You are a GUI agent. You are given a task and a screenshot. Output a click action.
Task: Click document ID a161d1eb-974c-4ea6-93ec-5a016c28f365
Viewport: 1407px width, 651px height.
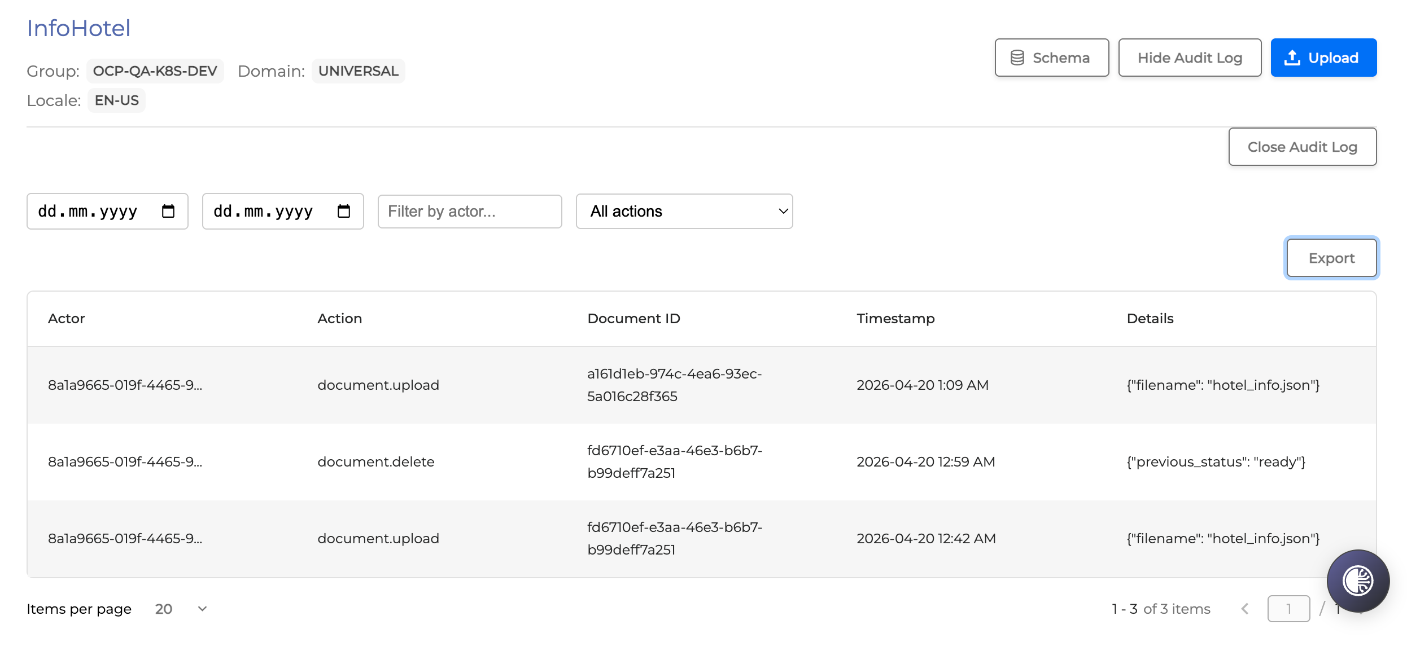pyautogui.click(x=674, y=385)
